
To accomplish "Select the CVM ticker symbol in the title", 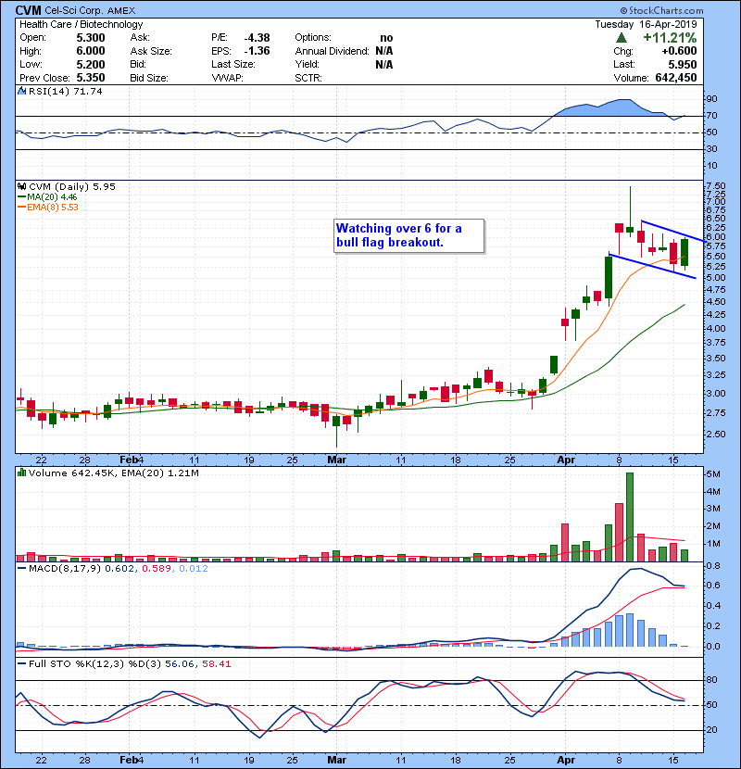I will point(28,10).
